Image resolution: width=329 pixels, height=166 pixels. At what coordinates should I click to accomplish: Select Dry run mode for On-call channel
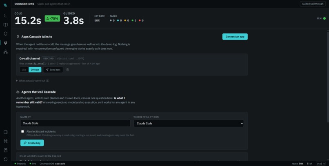[x=35, y=70]
